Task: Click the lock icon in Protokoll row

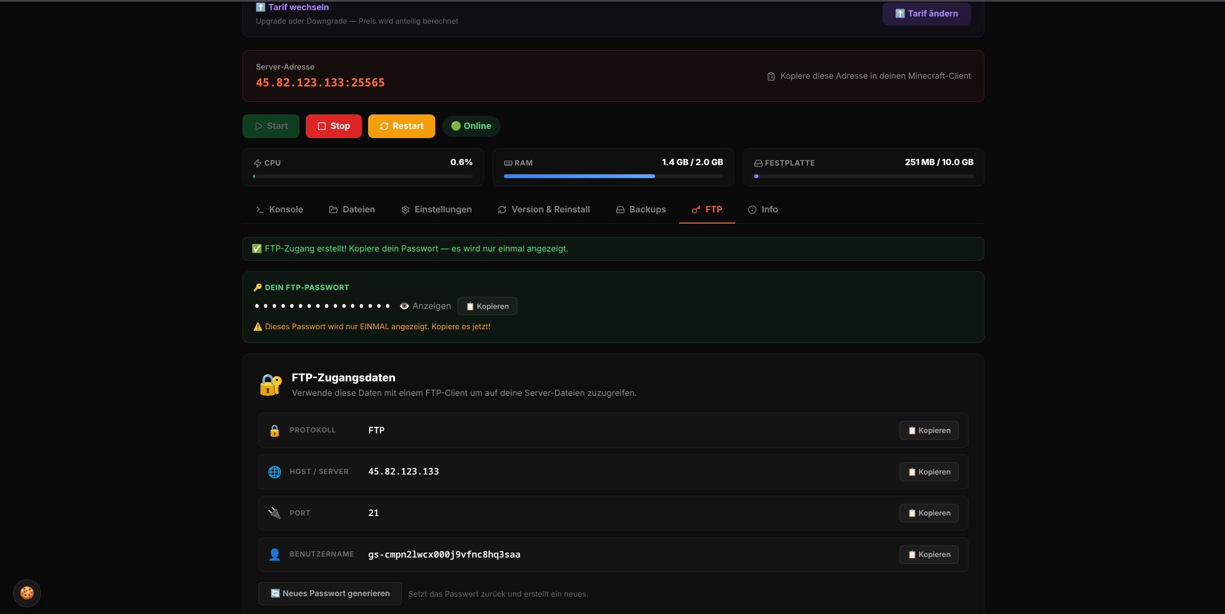Action: [x=274, y=431]
